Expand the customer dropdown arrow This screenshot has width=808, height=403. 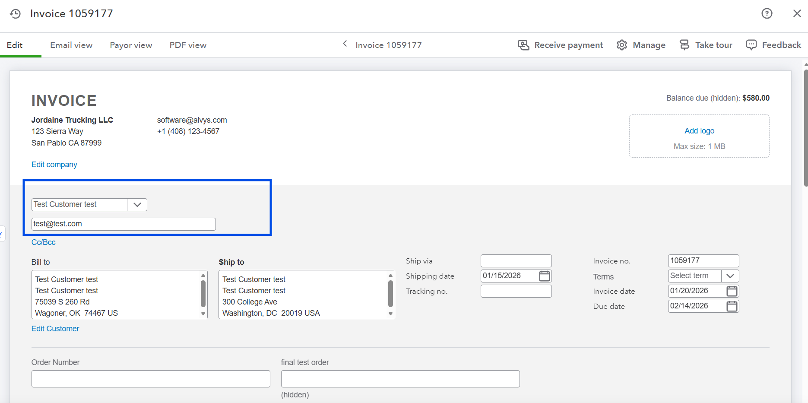137,205
